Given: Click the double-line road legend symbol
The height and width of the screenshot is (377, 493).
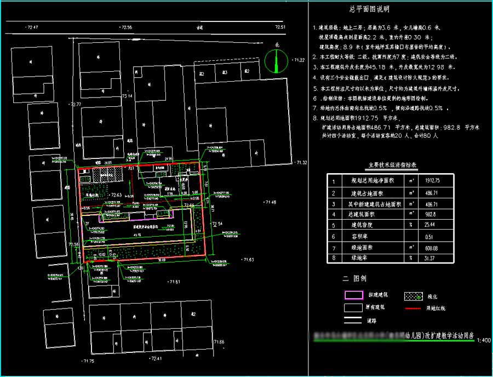Looking at the screenshot, I should click(353, 319).
